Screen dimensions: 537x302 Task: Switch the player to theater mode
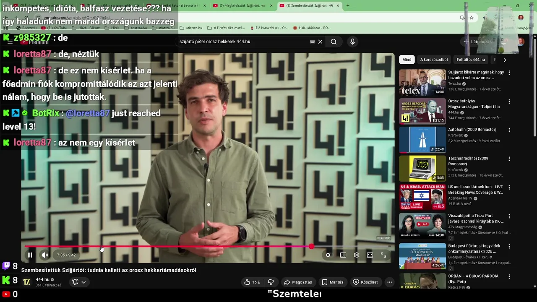point(370,255)
